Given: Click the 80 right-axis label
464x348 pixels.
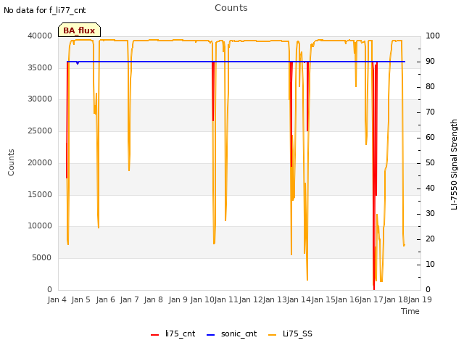Looking at the screenshot, I should [x=430, y=87].
